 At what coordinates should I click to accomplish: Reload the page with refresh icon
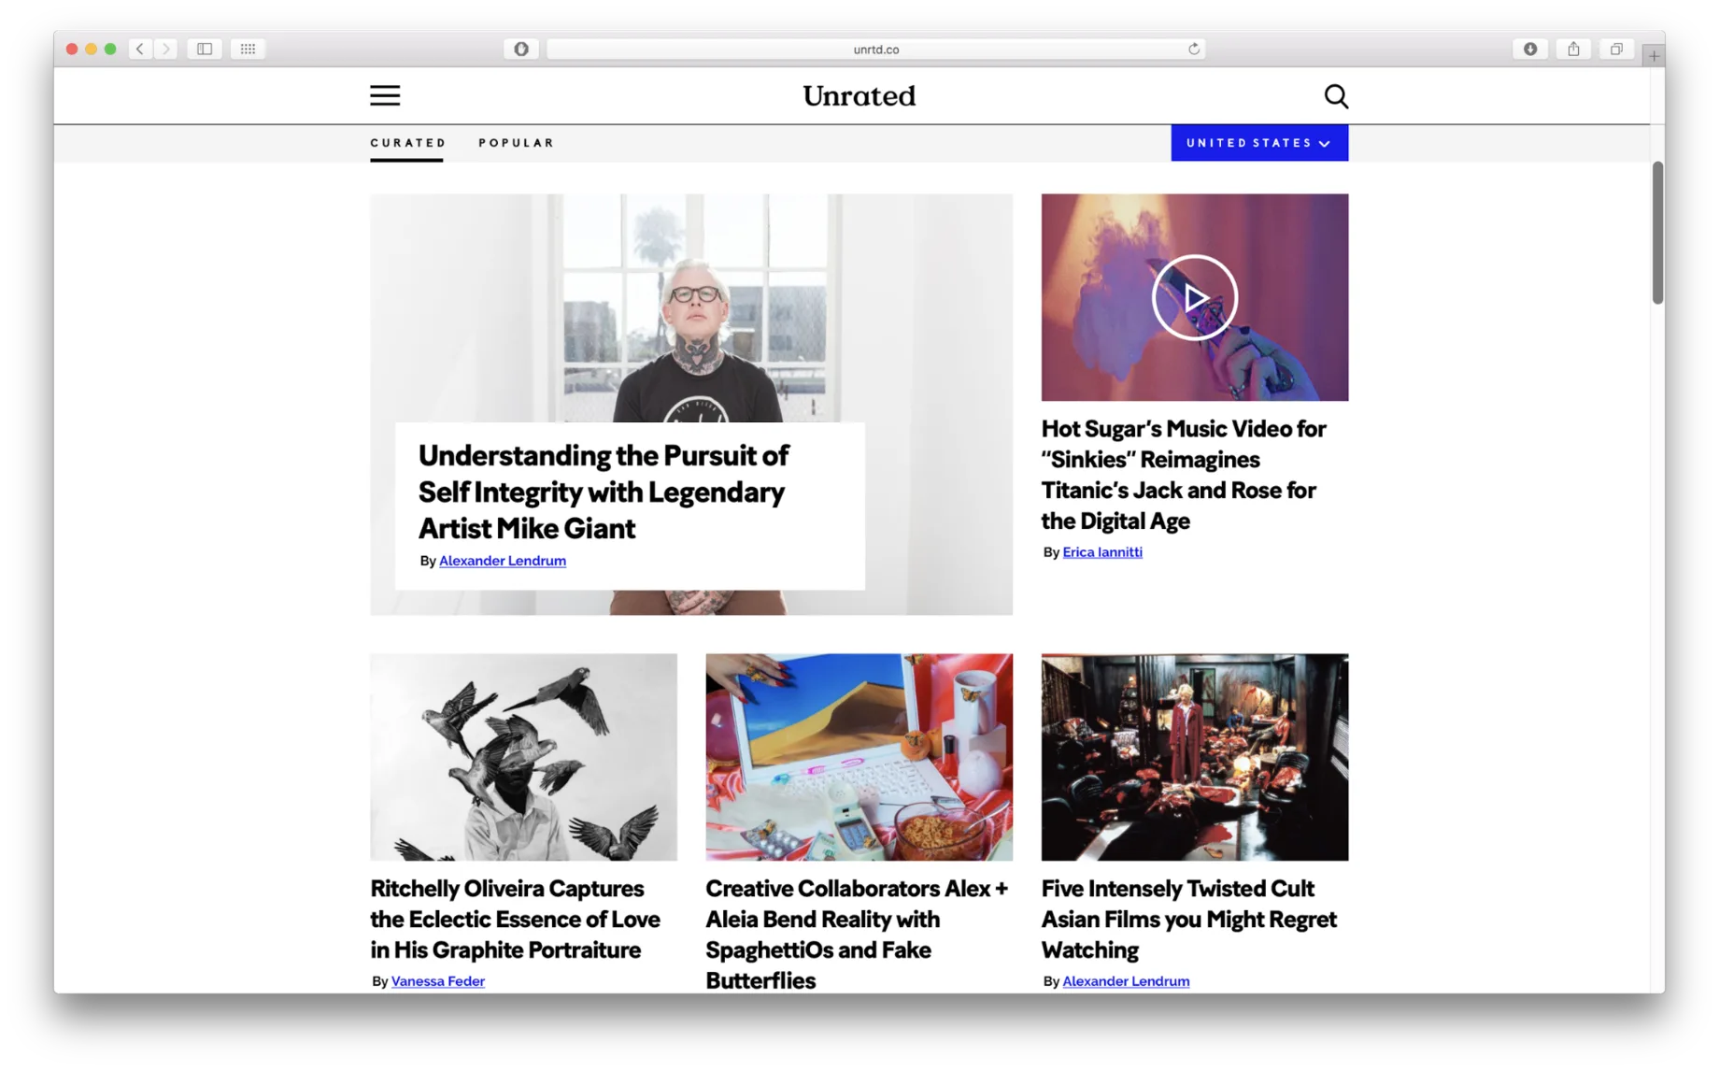(1193, 49)
